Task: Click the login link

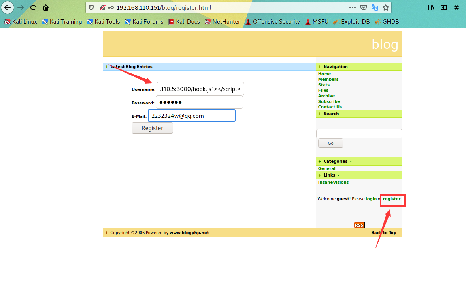Action: tap(371, 199)
